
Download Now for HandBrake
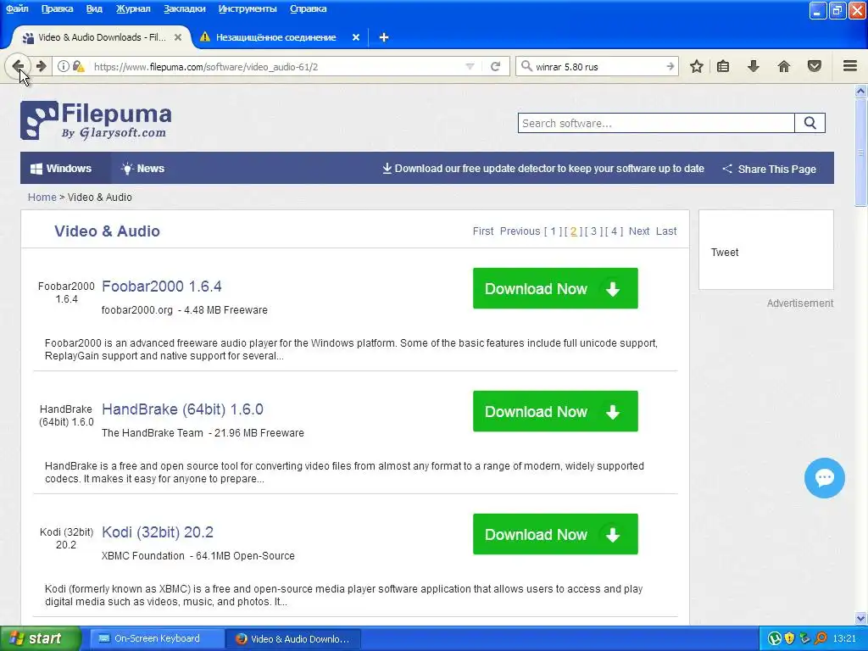coord(555,411)
